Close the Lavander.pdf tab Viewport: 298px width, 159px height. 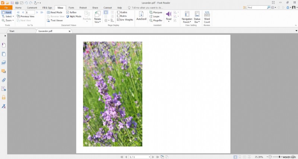70,31
